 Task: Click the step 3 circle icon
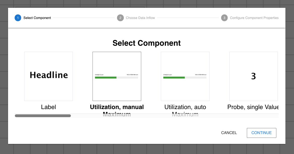click(224, 18)
